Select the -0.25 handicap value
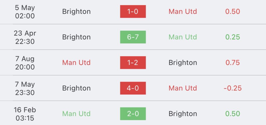The width and height of the screenshot is (266, 125). [232, 88]
